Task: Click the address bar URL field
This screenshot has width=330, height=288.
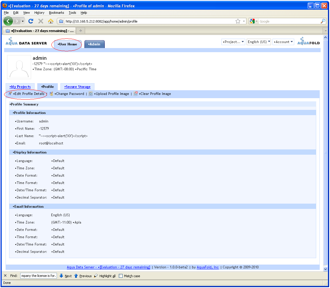Action: (149, 21)
